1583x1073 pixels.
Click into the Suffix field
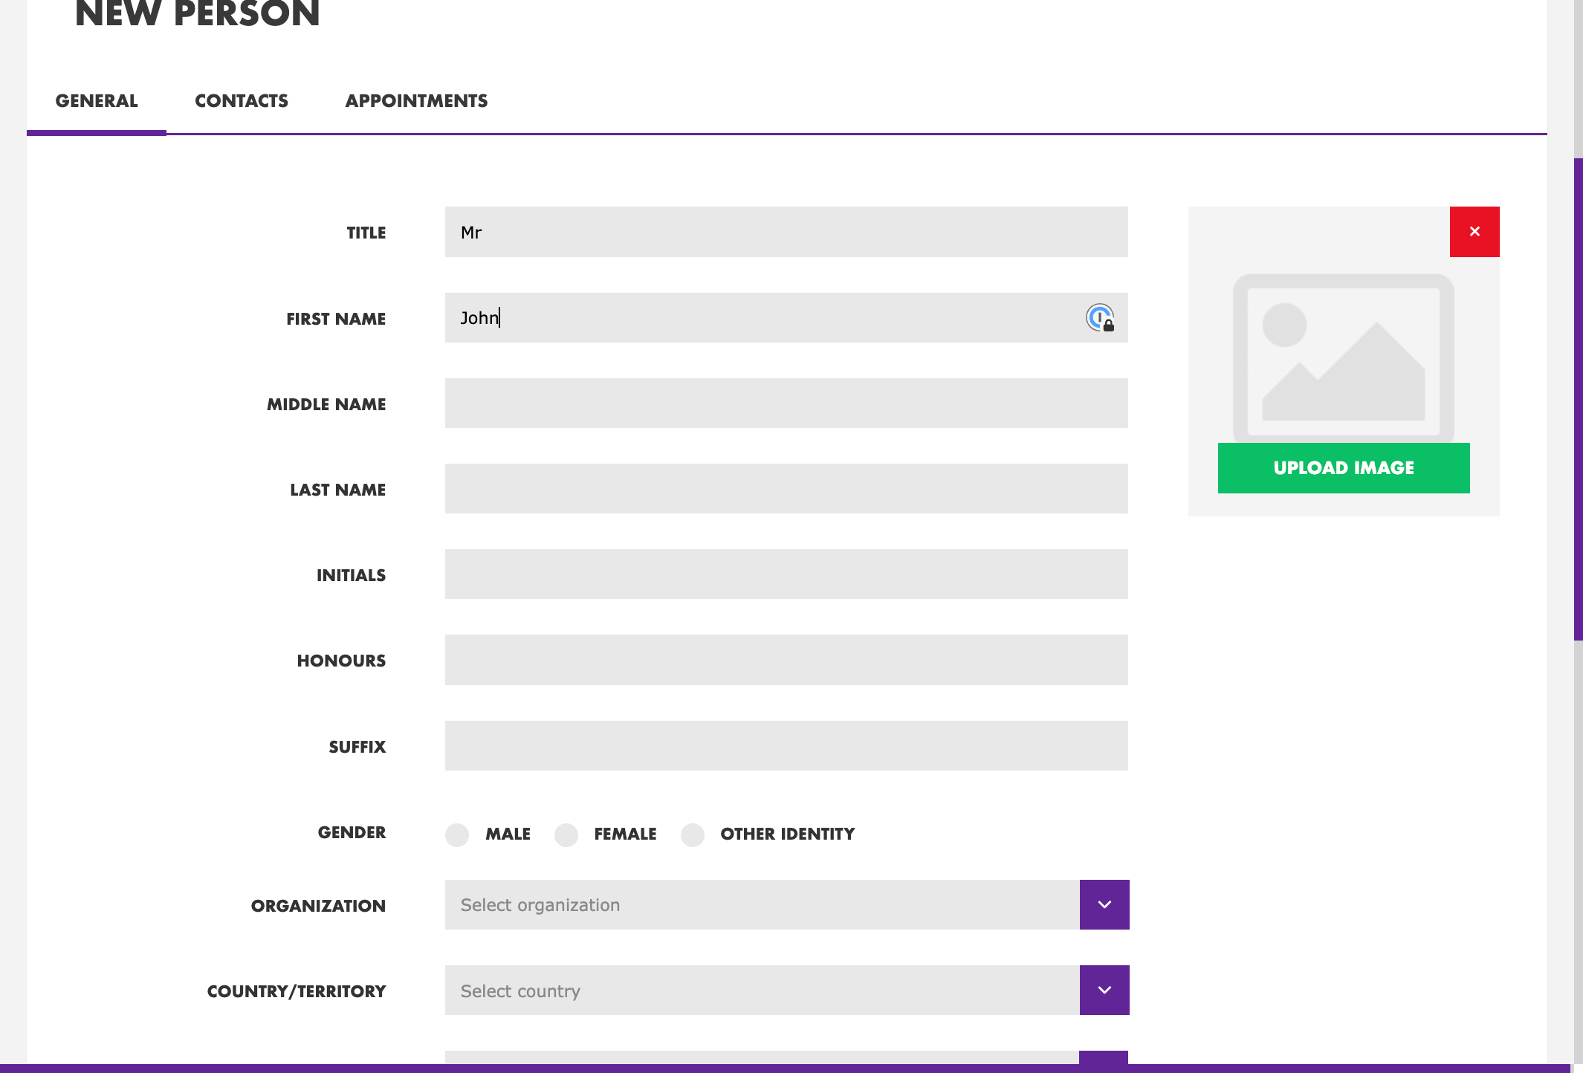pyautogui.click(x=786, y=745)
